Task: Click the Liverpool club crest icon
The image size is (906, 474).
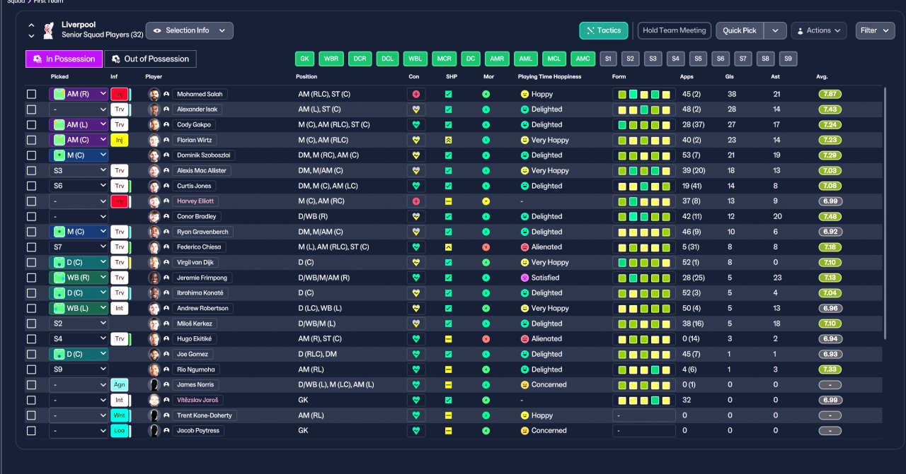Action: point(49,30)
